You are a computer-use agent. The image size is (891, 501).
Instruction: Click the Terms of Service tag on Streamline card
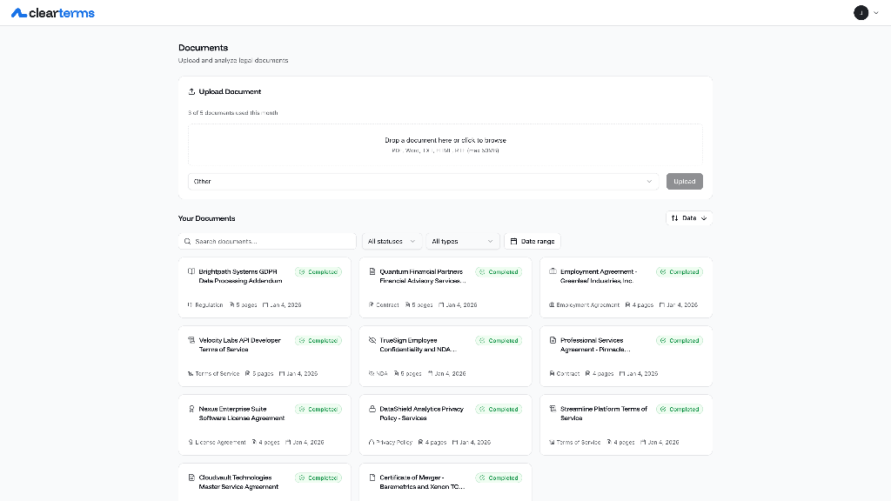(x=575, y=443)
